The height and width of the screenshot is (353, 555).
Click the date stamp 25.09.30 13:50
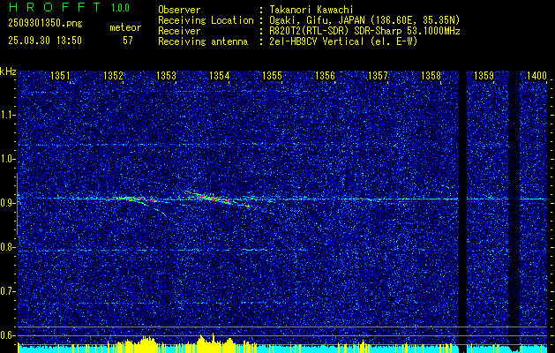(45, 41)
